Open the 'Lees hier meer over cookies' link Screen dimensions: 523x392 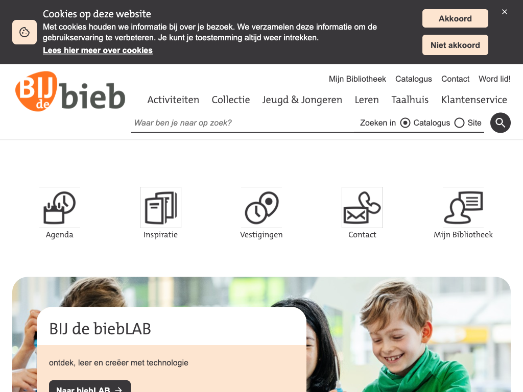pos(98,51)
